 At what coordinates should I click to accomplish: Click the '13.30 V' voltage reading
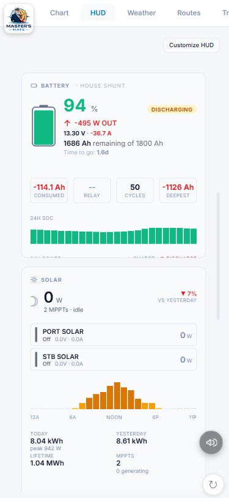[75, 133]
